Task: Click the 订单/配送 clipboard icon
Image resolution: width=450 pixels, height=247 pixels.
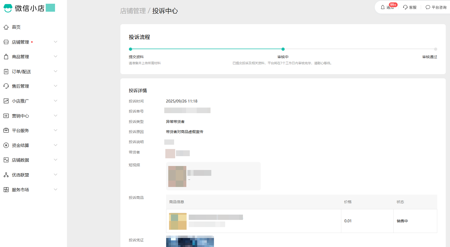Action: point(6,71)
